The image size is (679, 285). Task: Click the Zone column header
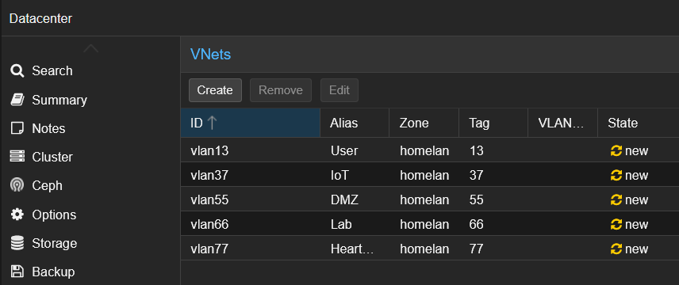point(424,123)
